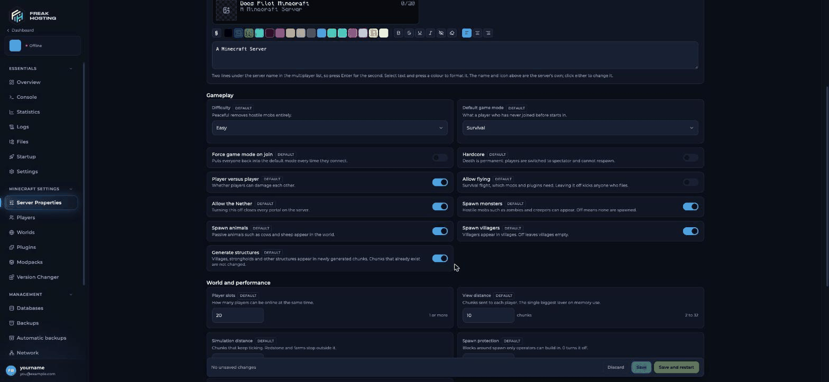The width and height of the screenshot is (829, 382).
Task: Disable Player versus player
Action: tap(440, 182)
